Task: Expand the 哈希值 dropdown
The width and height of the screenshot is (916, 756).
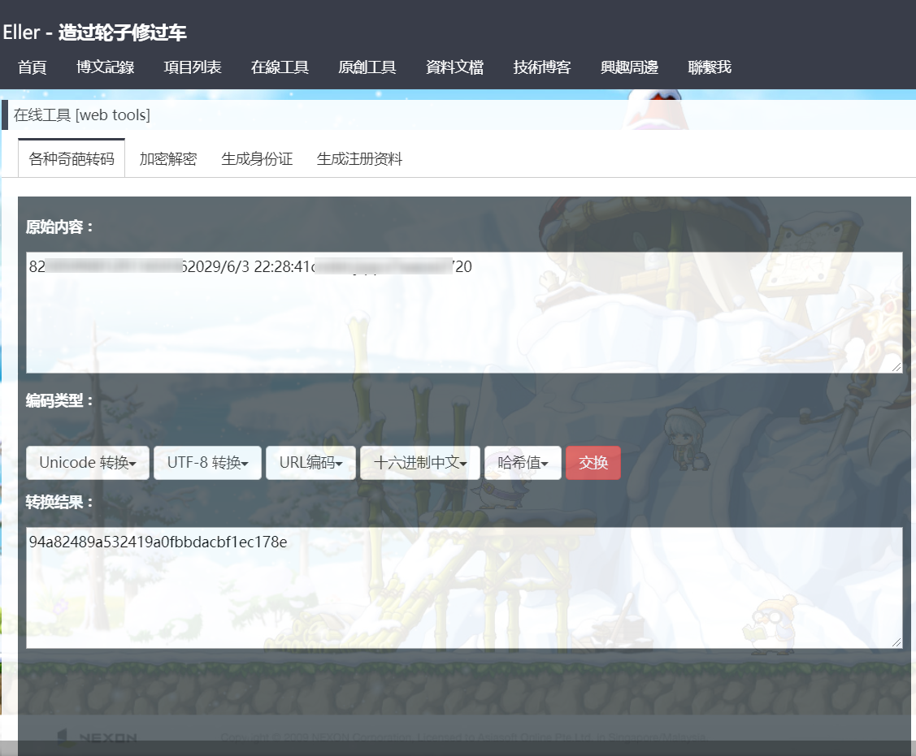Action: click(x=523, y=463)
